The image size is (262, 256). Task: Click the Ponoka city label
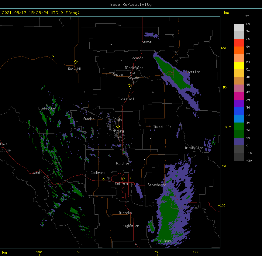point(146,41)
